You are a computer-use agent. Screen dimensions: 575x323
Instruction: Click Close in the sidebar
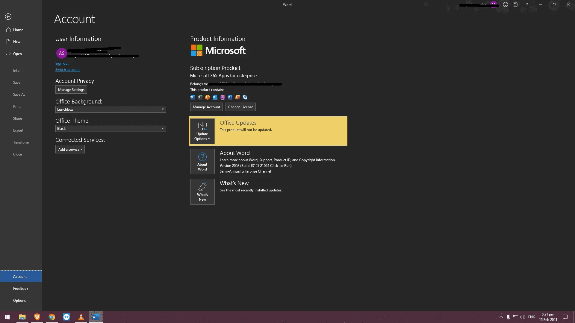[x=21, y=154]
